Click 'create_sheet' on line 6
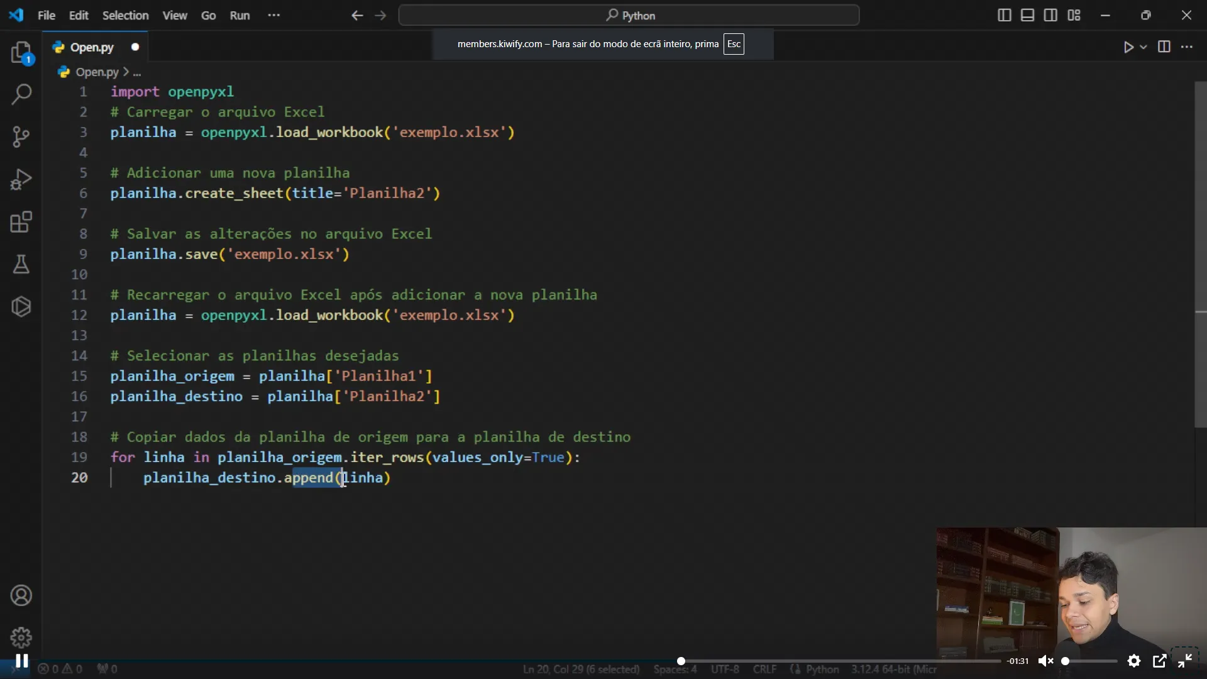The image size is (1207, 679). pos(234,194)
